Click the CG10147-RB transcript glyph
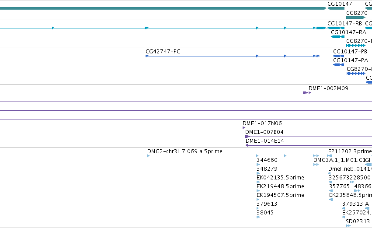This screenshot has height=228, width=372. click(x=336, y=28)
